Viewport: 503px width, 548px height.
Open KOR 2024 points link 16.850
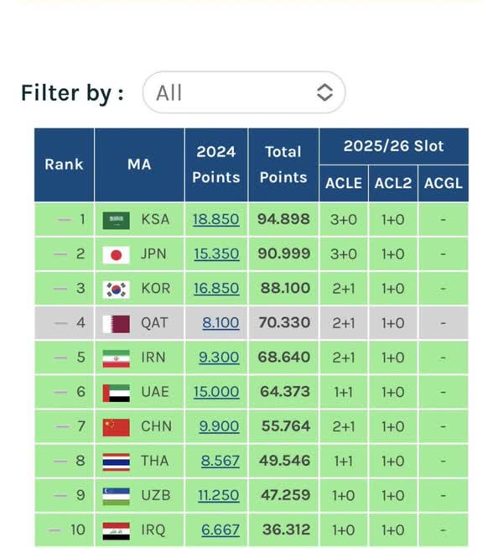pyautogui.click(x=215, y=289)
